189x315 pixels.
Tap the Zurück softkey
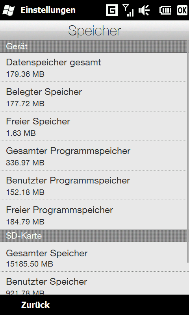[35, 305]
